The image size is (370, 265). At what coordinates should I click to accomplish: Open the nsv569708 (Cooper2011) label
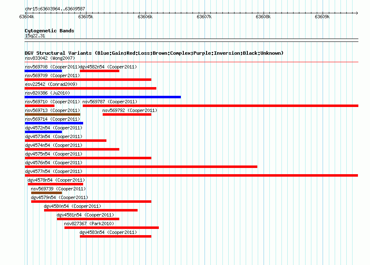click(x=52, y=67)
